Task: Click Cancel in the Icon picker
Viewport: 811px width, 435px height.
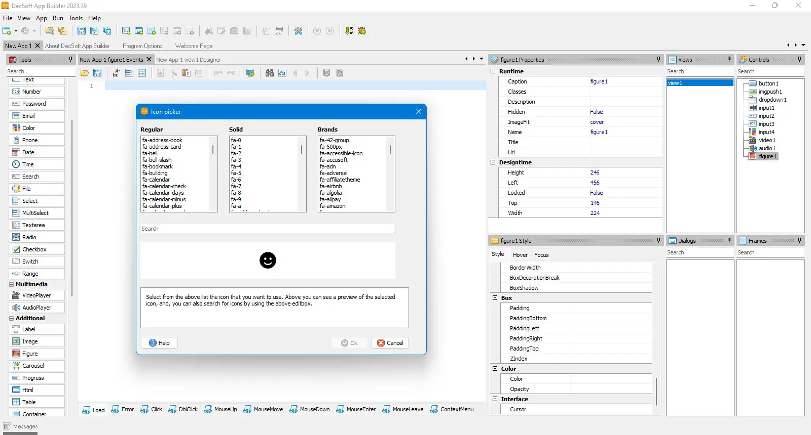Action: pyautogui.click(x=390, y=343)
